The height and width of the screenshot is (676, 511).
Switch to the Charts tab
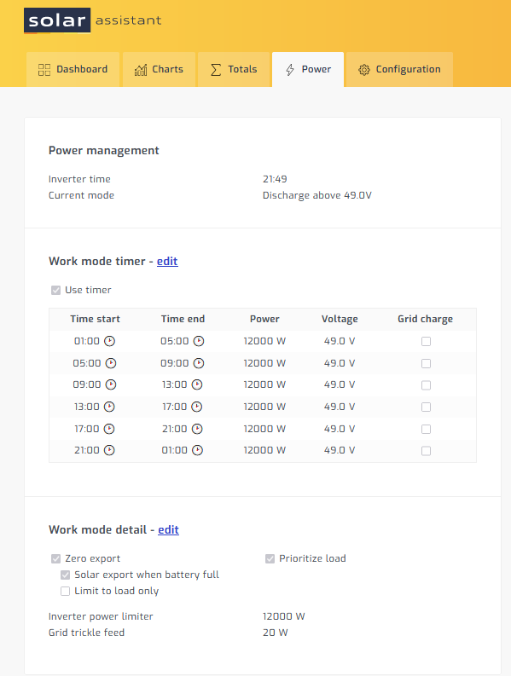(x=159, y=69)
